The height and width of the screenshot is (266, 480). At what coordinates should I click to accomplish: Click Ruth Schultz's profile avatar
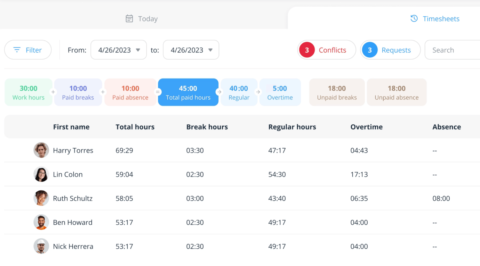pos(41,198)
